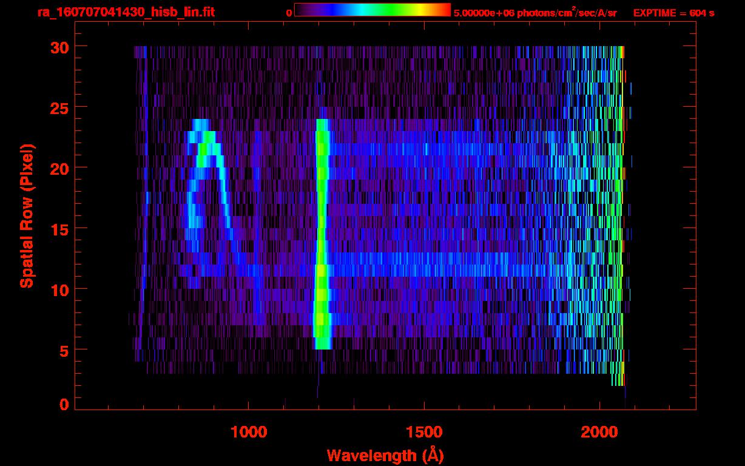Click the colorbar minimum value 0
This screenshot has width=745, height=466.
pos(289,13)
